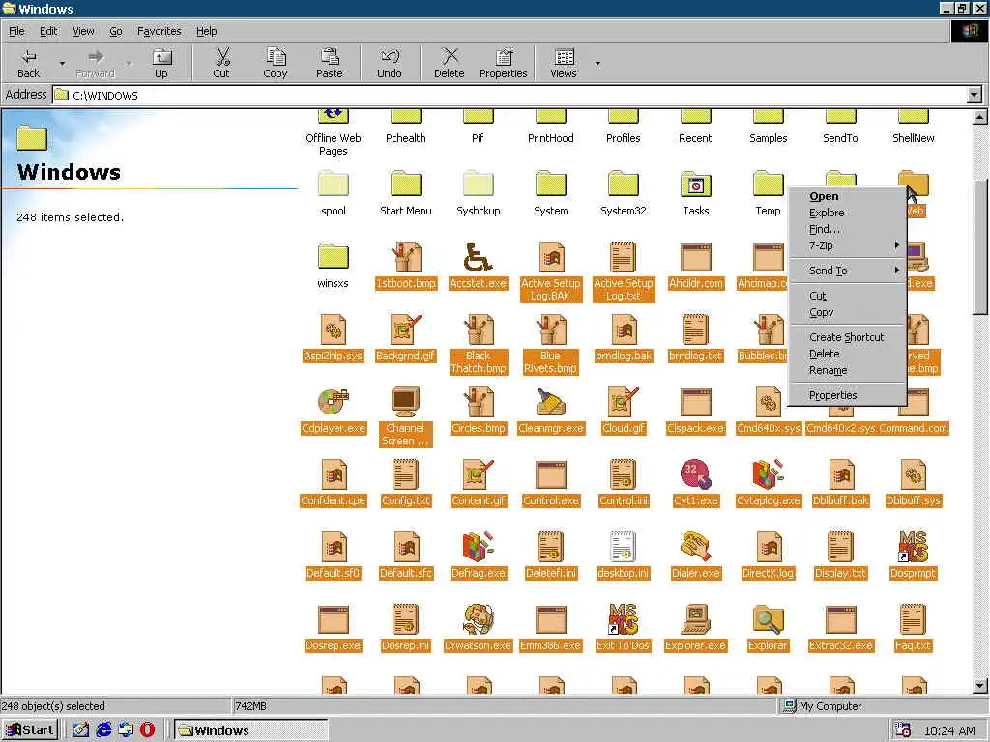Click the Delete toolbar icon

click(x=450, y=57)
